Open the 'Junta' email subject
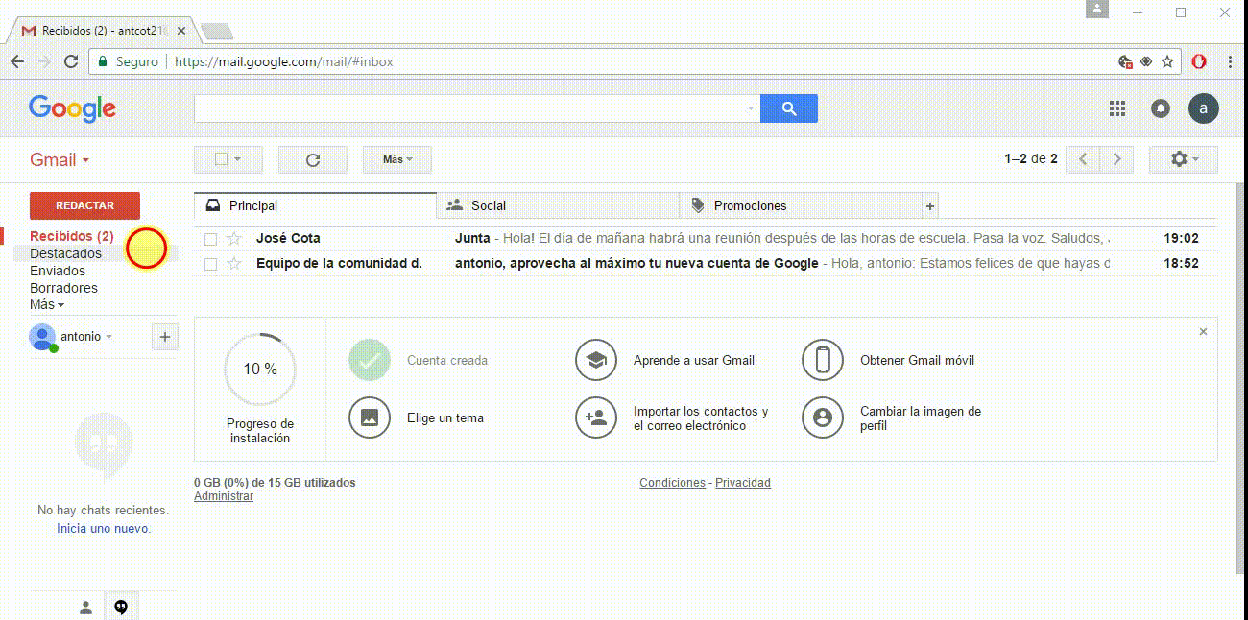1248x620 pixels. [472, 238]
